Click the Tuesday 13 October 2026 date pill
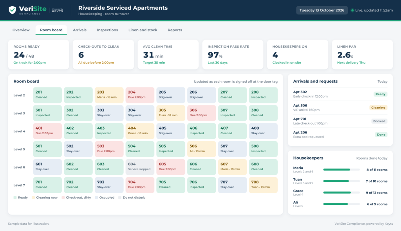Viewport: 401px width, 231px height. pos(322,11)
